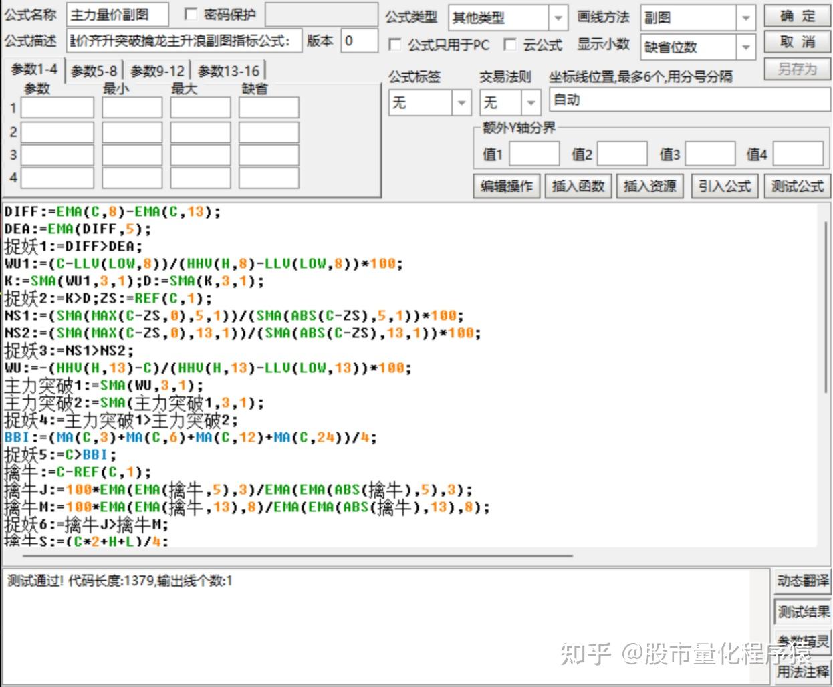Click the 值1 input field
This screenshot has width=833, height=687.
click(534, 154)
